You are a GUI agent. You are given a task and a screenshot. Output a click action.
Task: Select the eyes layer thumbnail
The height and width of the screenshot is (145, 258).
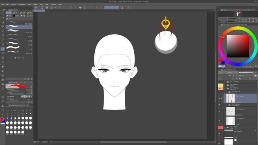click(230, 111)
